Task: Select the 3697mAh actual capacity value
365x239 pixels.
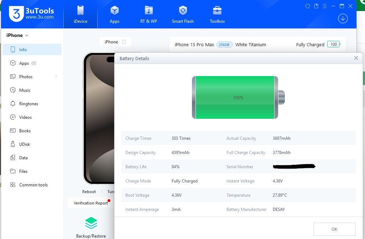Action: click(282, 138)
